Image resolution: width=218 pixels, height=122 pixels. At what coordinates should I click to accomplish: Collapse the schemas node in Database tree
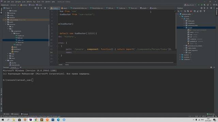[x=180, y=16]
